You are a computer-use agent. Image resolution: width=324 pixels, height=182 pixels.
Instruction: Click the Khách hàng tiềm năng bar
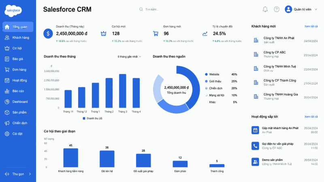(70, 158)
